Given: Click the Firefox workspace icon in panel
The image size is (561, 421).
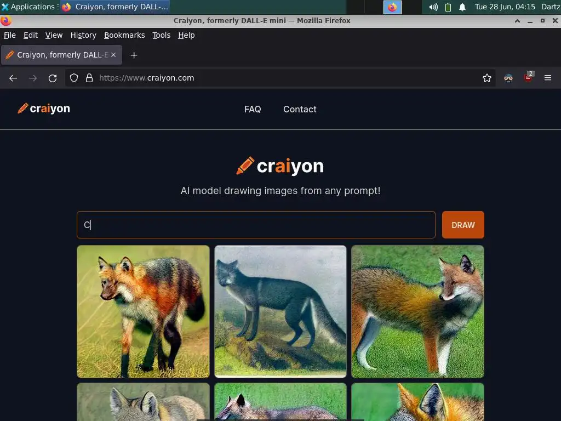Looking at the screenshot, I should [392, 7].
